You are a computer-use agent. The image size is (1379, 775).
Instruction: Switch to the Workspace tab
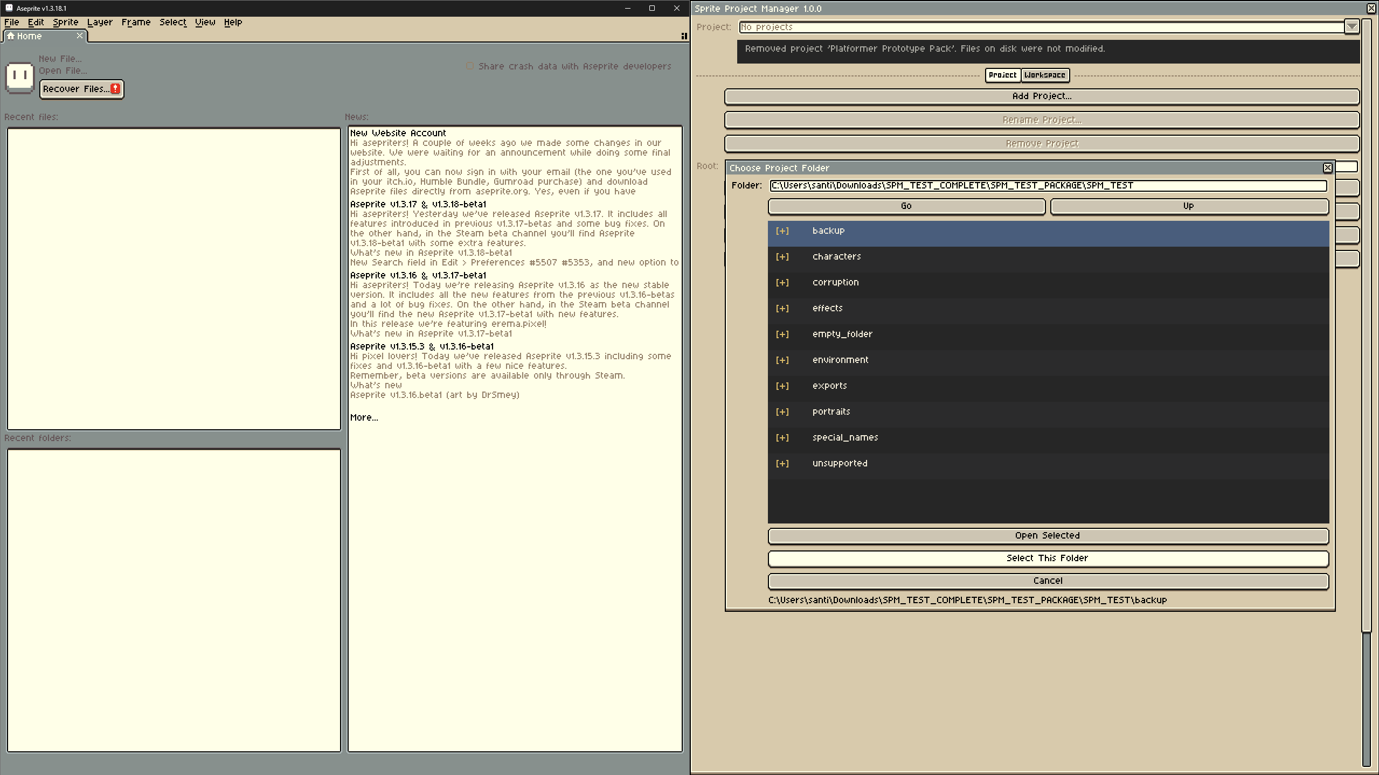coord(1044,75)
